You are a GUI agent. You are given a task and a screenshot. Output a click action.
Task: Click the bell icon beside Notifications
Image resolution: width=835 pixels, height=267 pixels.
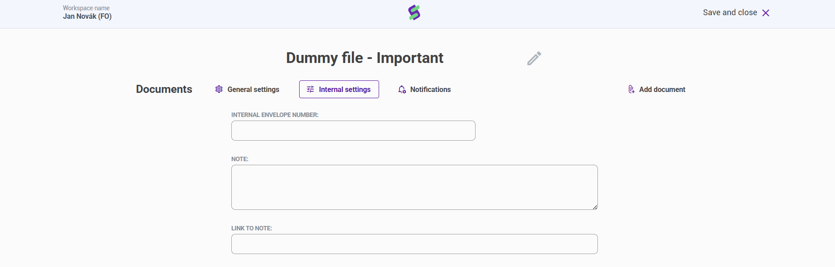coord(402,89)
